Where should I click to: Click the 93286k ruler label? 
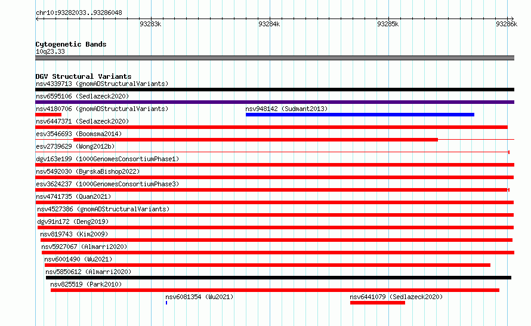pyautogui.click(x=507, y=24)
